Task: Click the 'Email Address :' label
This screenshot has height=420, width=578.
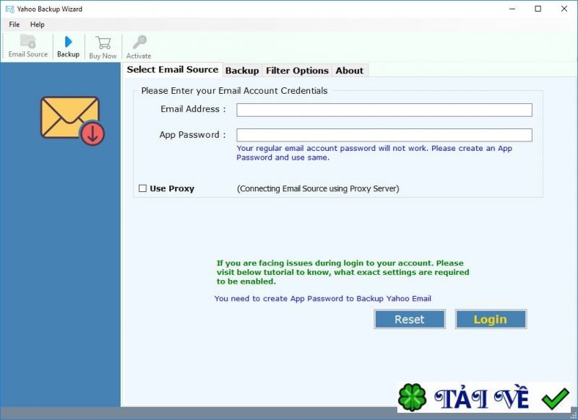Action: pyautogui.click(x=193, y=109)
